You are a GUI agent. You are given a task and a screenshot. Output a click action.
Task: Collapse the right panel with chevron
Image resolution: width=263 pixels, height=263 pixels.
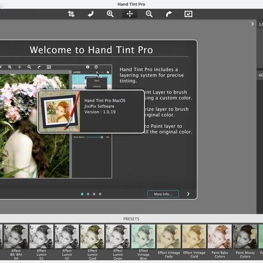click(x=252, y=24)
